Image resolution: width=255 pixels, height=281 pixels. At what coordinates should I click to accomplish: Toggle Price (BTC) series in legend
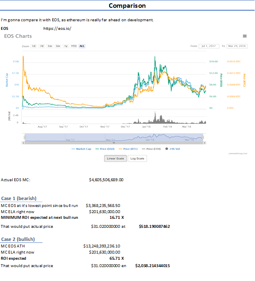pos(128,149)
